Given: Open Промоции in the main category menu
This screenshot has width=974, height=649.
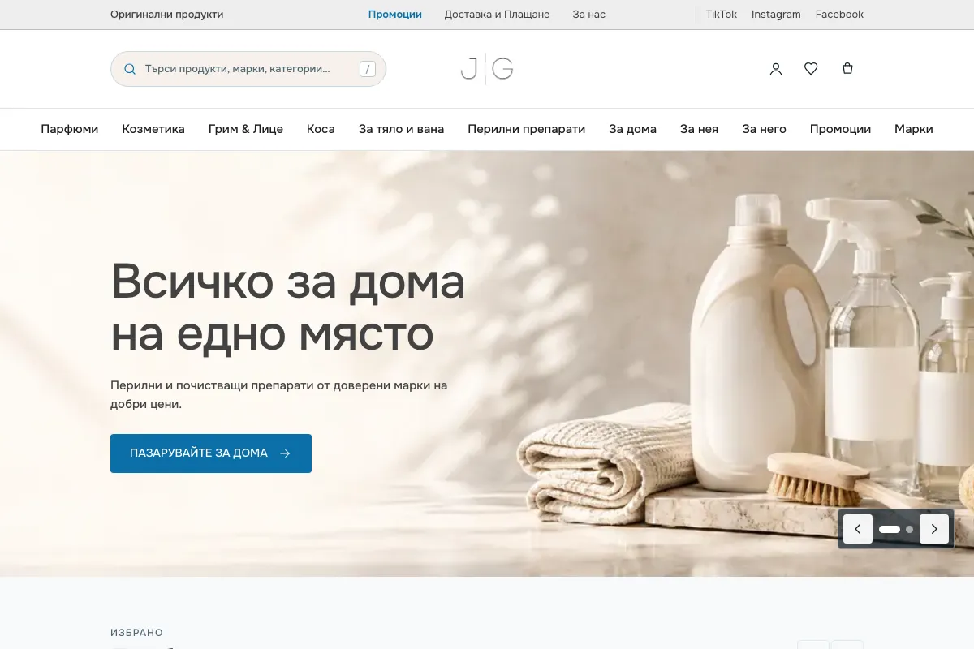Looking at the screenshot, I should point(840,129).
